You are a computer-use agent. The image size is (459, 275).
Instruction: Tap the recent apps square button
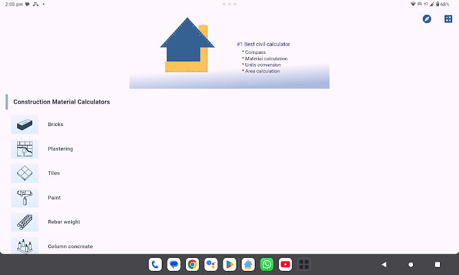pyautogui.click(x=437, y=265)
